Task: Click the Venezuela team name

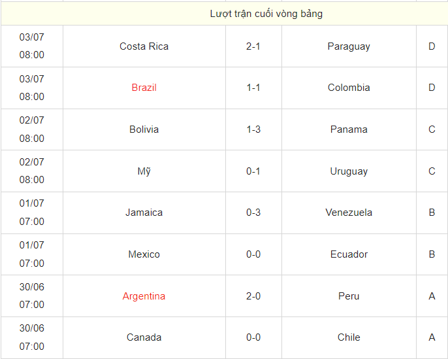Action: tap(349, 213)
